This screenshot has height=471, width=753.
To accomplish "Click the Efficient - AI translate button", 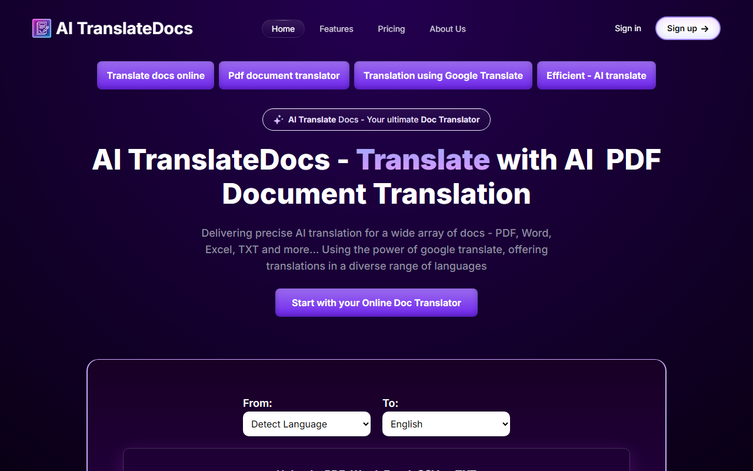I will click(597, 75).
